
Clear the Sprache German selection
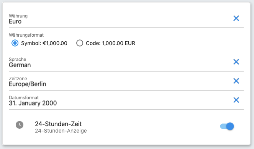[236, 62]
